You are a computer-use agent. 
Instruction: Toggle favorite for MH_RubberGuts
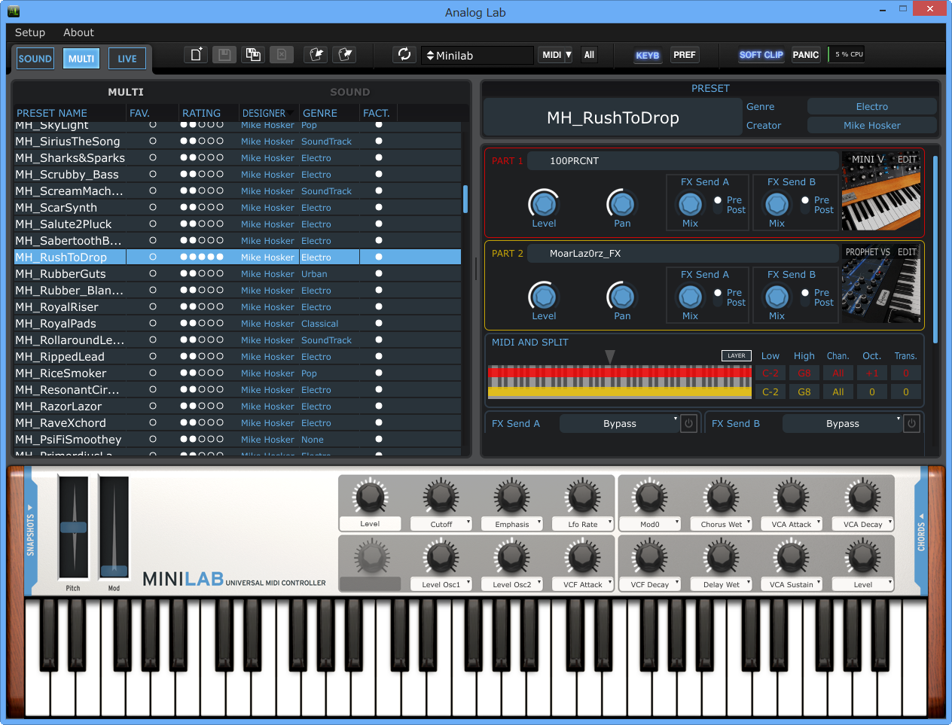pyautogui.click(x=153, y=274)
